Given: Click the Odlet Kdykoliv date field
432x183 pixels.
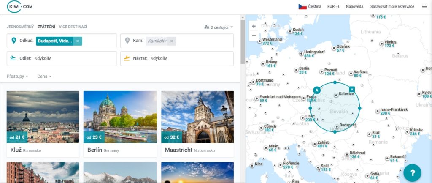Looking at the screenshot, I should (62, 58).
